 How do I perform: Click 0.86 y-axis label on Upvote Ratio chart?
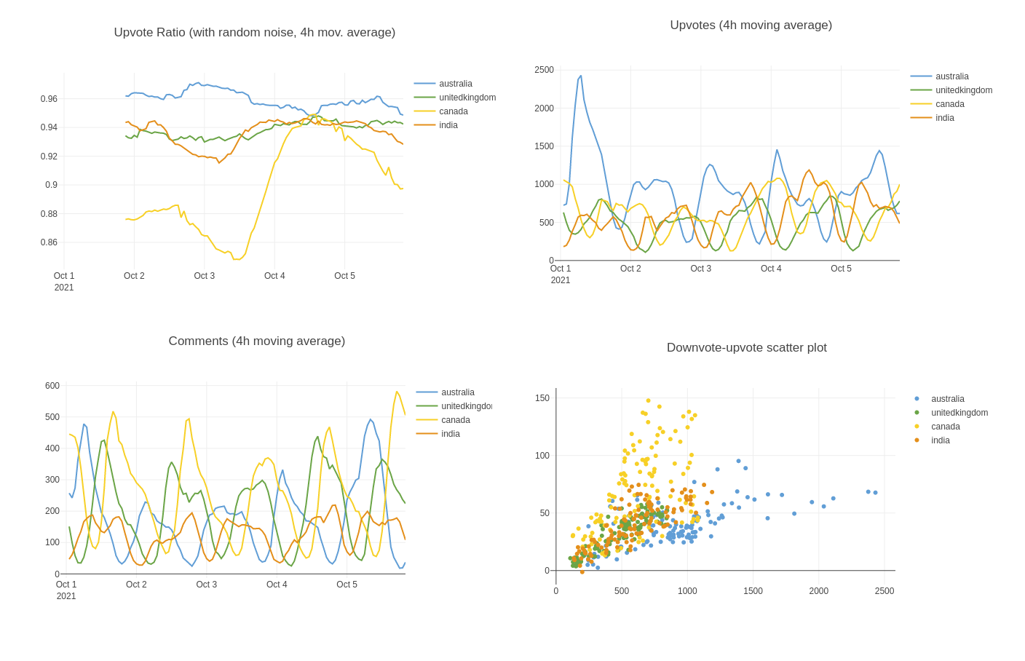pyautogui.click(x=49, y=242)
